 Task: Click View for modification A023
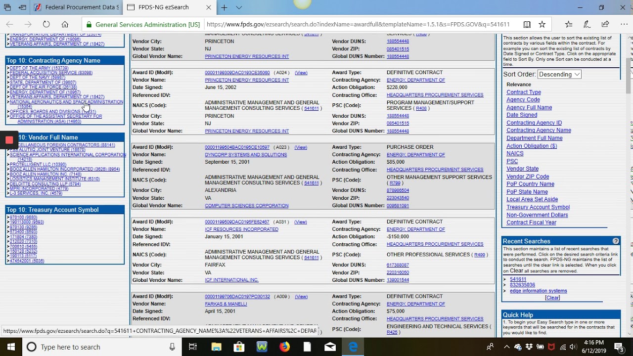point(301,147)
